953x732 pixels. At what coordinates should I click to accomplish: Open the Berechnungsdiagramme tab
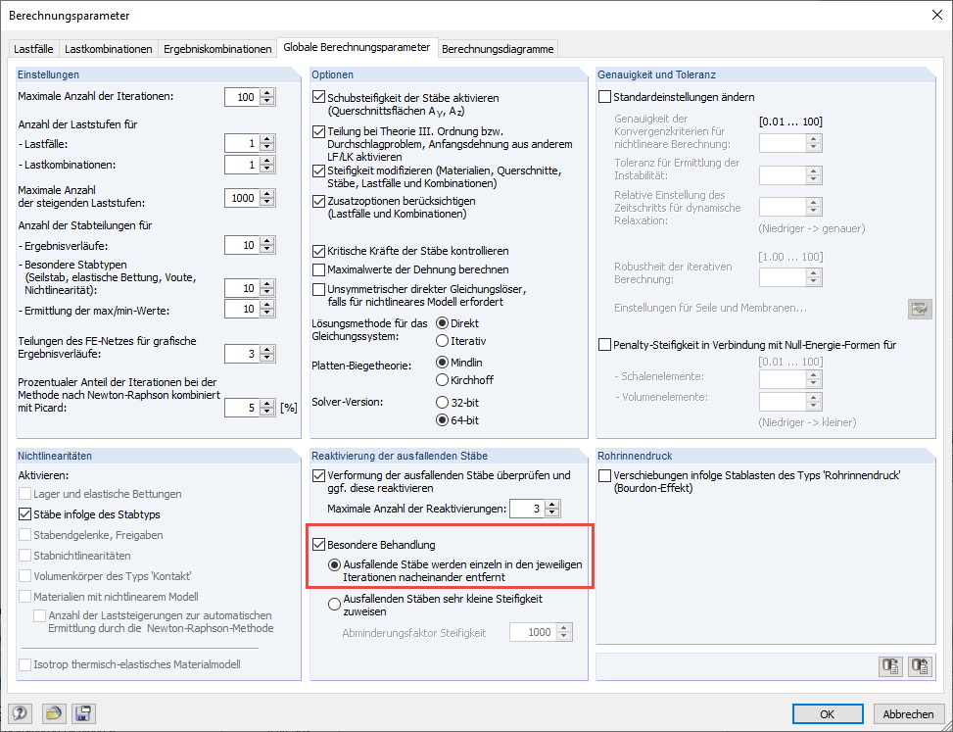[x=498, y=47]
